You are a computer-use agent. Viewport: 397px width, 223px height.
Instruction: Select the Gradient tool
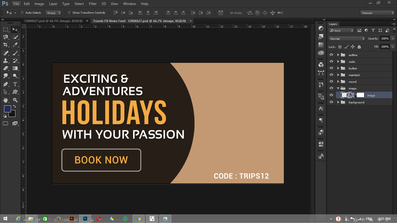15,68
